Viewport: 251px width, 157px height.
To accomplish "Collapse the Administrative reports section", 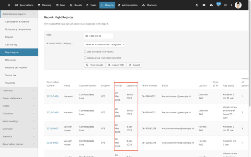I will point(19,14).
